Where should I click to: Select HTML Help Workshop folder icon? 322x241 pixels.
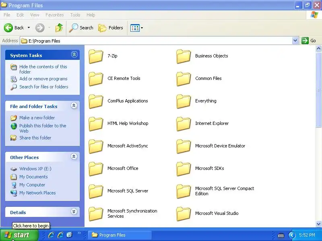[96, 124]
